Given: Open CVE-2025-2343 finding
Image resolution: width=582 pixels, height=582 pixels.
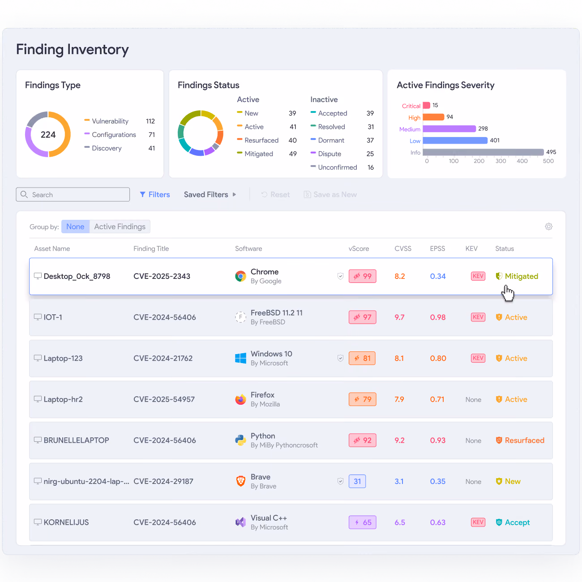Looking at the screenshot, I should 162,276.
